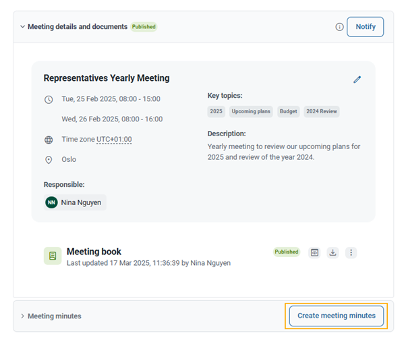Click Meeting details and documents heading
Image resolution: width=408 pixels, height=346 pixels.
(x=78, y=27)
